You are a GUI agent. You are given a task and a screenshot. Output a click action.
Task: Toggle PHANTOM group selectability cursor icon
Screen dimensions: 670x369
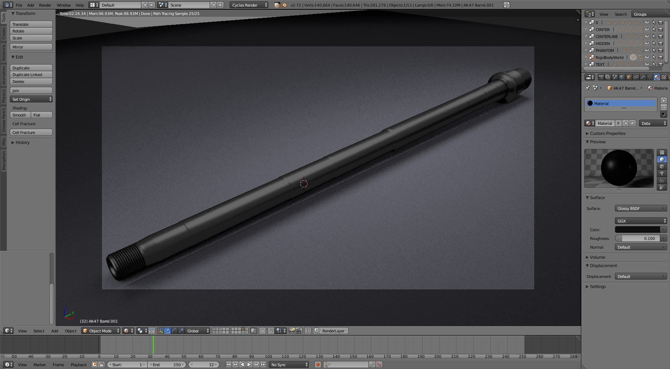click(x=654, y=50)
